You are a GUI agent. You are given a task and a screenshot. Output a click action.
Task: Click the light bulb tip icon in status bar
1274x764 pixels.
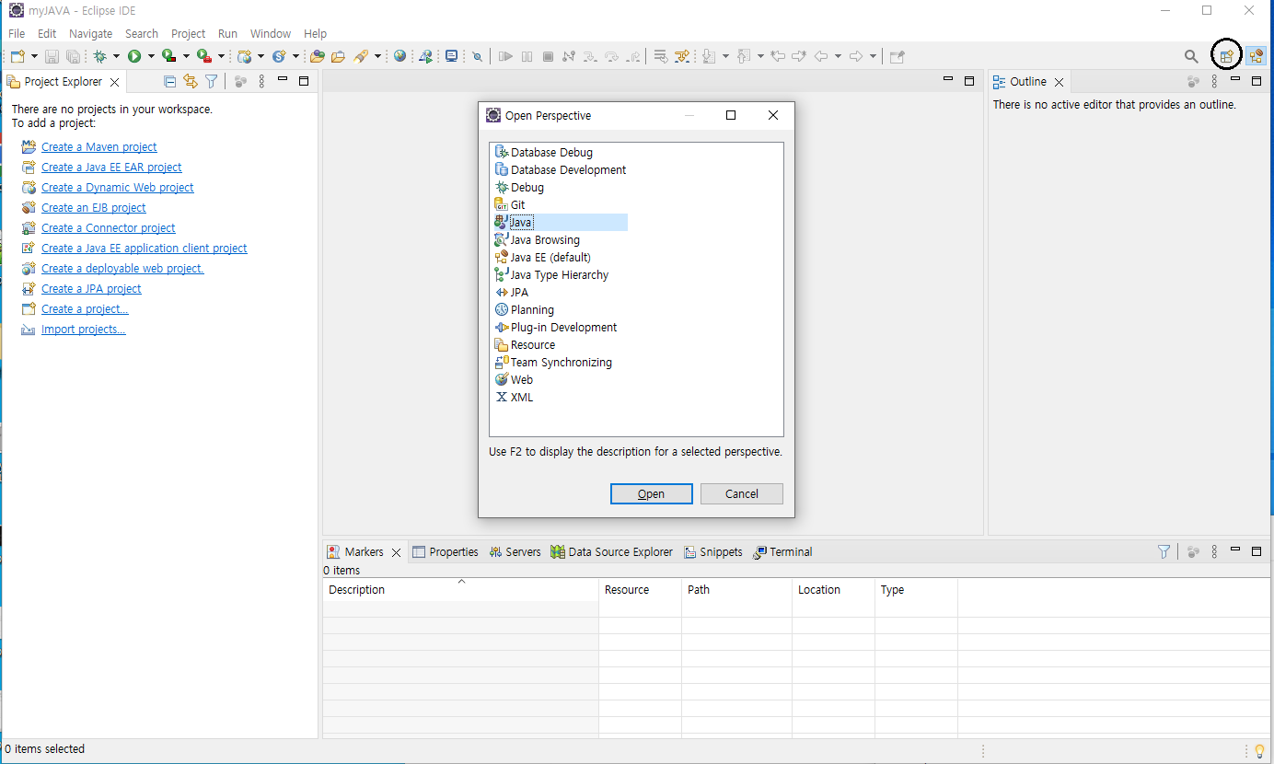coord(1259,751)
